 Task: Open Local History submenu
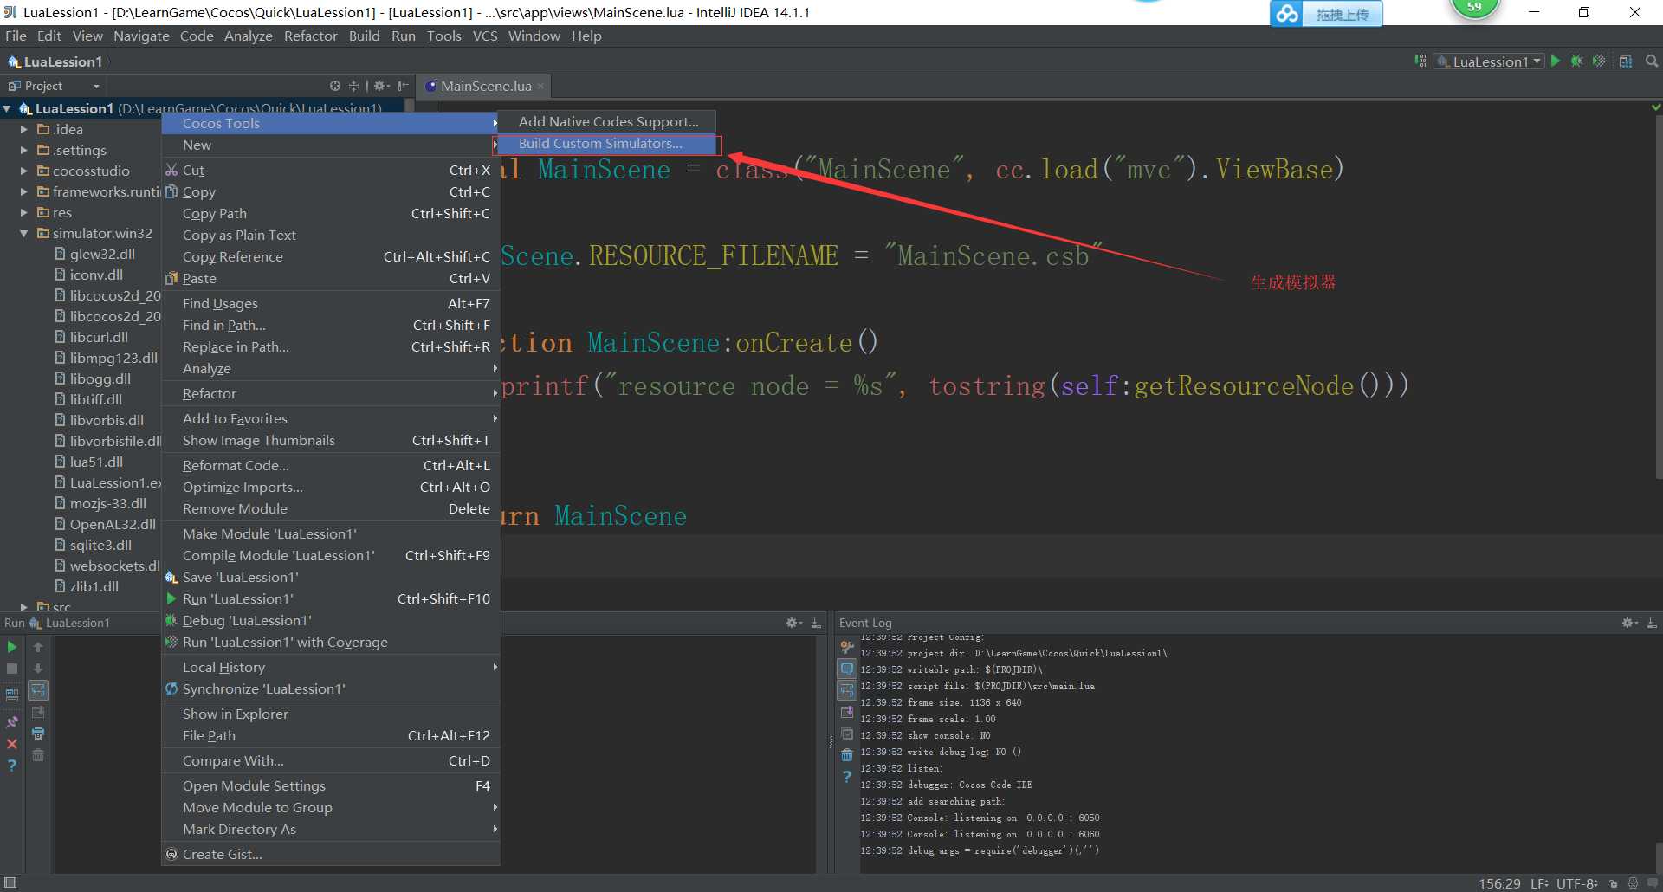pyautogui.click(x=331, y=667)
